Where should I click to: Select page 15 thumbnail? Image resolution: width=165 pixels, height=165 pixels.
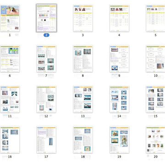point(155,99)
